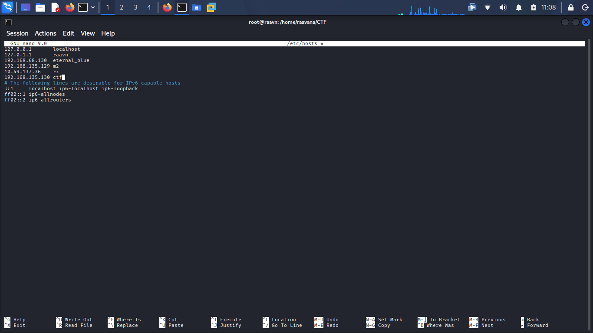
Task: Click the IPv6 capable hosts comment line
Action: (x=92, y=83)
